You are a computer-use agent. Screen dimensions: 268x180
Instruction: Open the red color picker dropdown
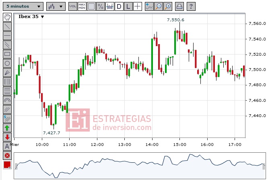[7, 165]
